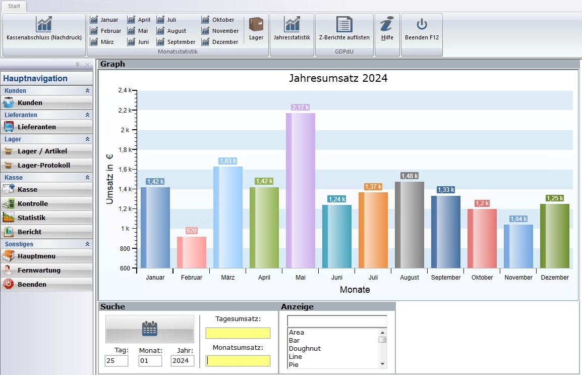This screenshot has width=582, height=375.
Task: Click the chart type list scroll-down arrow
Action: click(382, 364)
